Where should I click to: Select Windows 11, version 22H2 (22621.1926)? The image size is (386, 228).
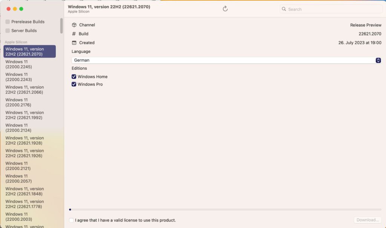pyautogui.click(x=29, y=153)
